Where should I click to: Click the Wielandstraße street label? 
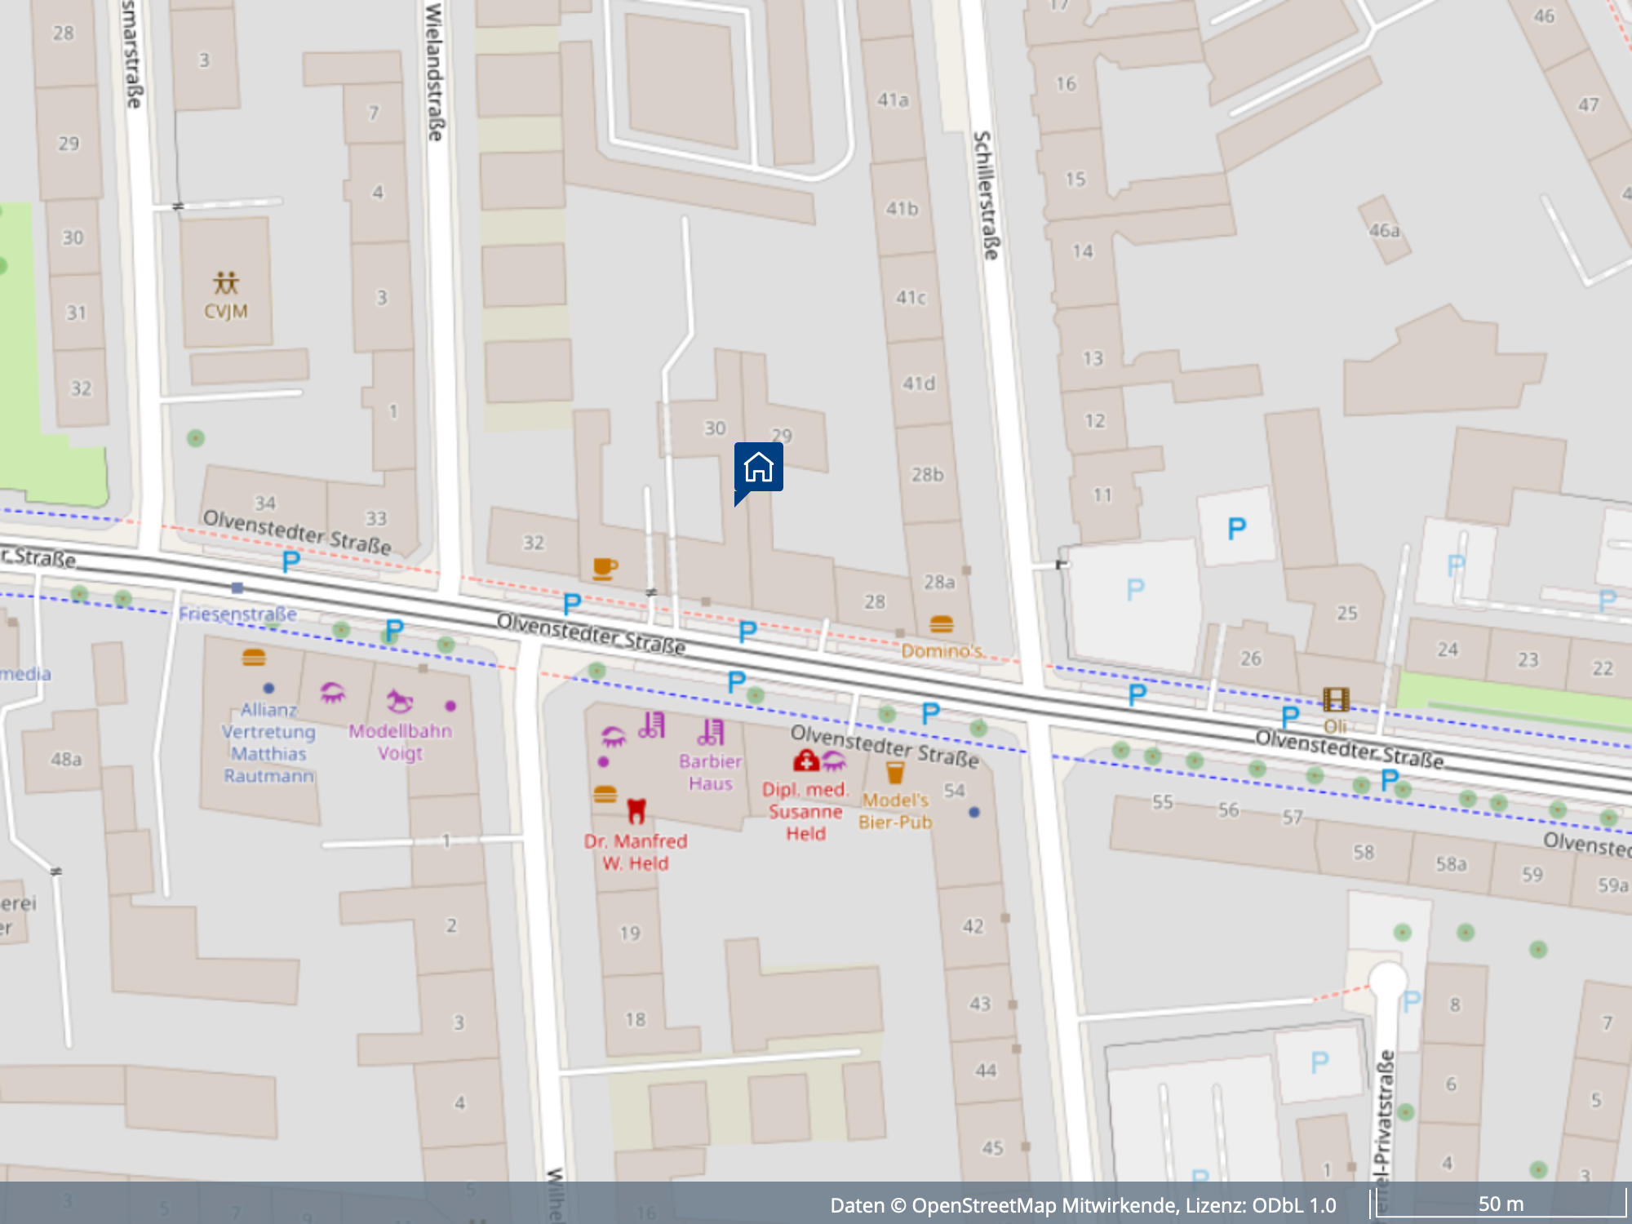435,72
